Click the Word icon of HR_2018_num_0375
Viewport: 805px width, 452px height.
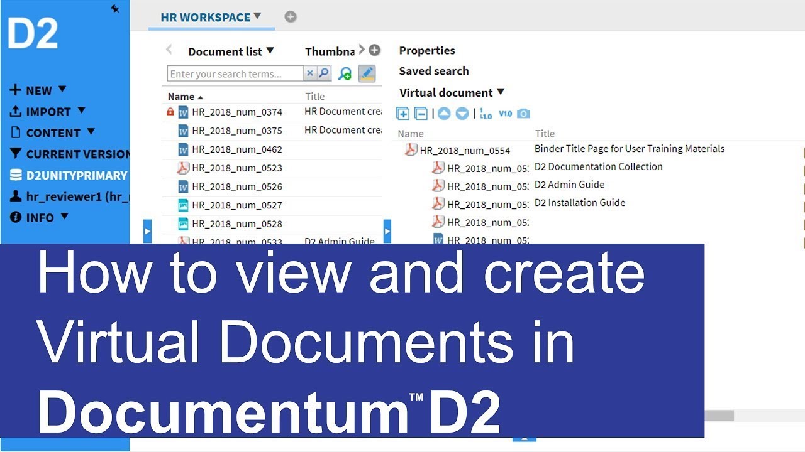coord(183,131)
